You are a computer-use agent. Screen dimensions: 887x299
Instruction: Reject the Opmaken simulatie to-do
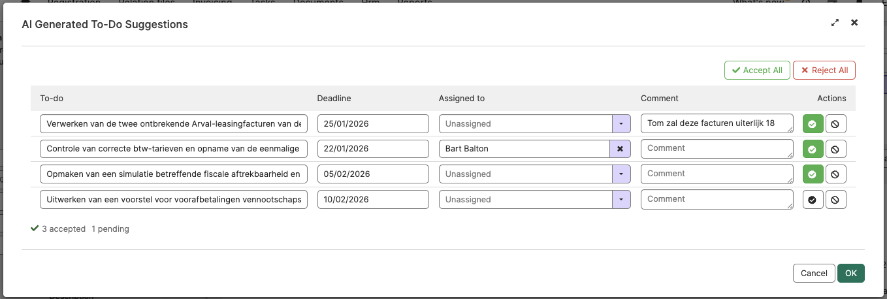click(835, 174)
